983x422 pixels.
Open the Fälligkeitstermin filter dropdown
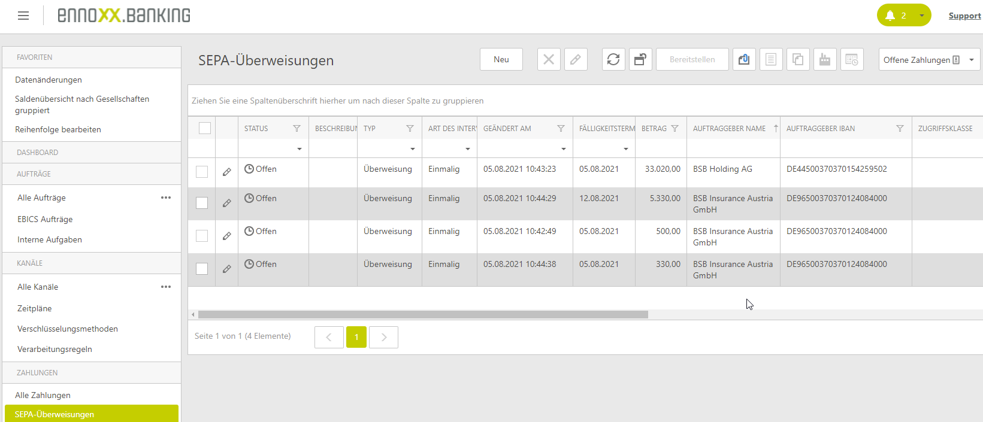click(626, 149)
